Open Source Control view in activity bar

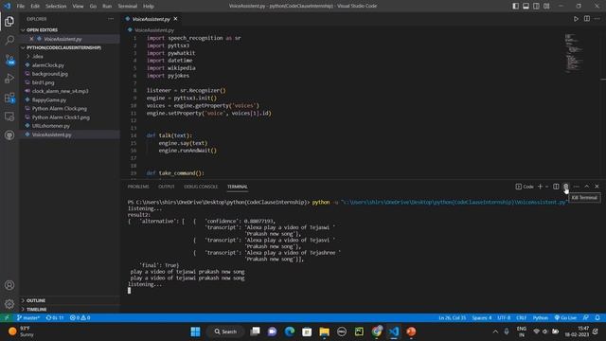[9, 60]
